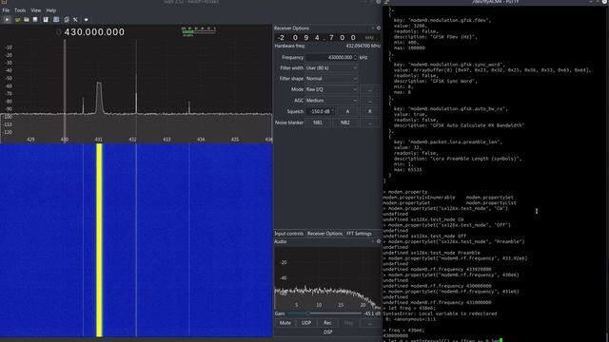The width and height of the screenshot is (609, 342).
Task: Open the Help menu
Action: 50,10
